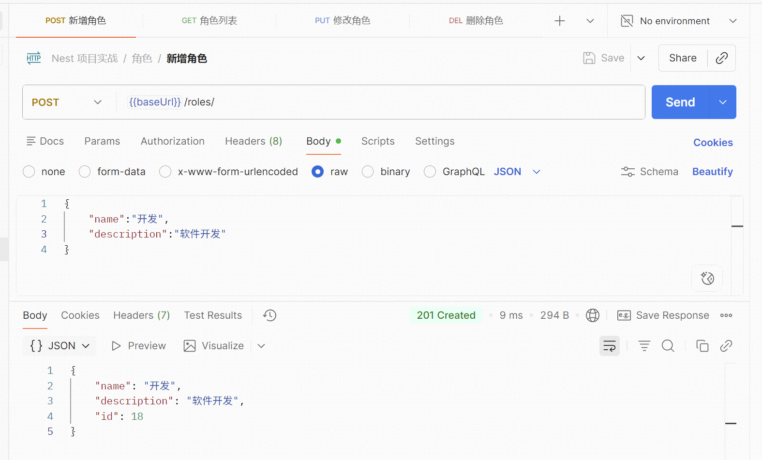Click the No environment icon
The image size is (762, 460).
pyautogui.click(x=627, y=21)
